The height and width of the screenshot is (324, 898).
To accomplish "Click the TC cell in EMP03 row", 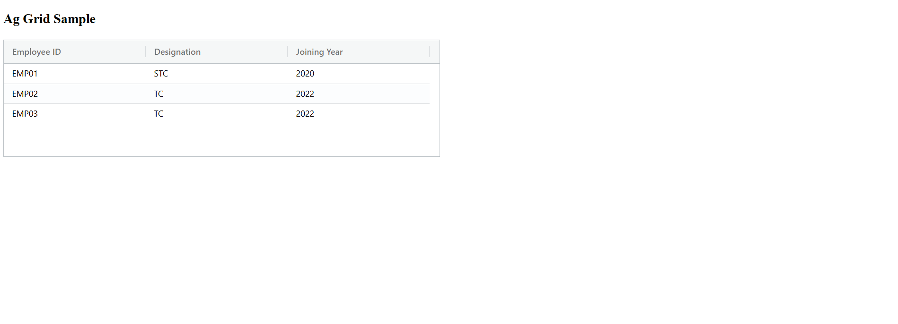I will [x=159, y=114].
